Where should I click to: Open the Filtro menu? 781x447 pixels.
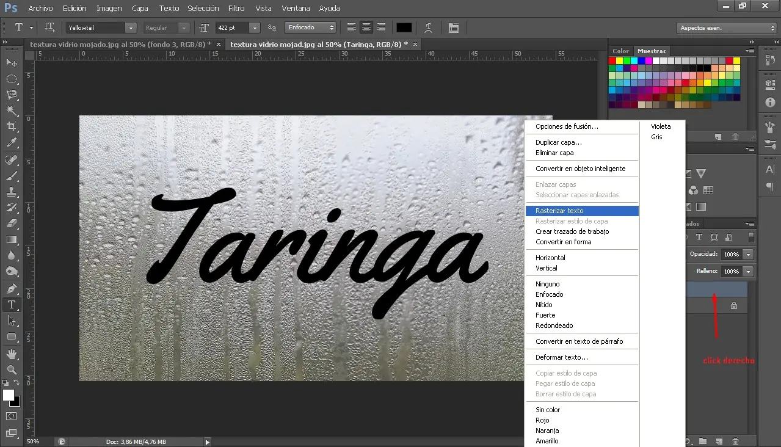click(236, 9)
